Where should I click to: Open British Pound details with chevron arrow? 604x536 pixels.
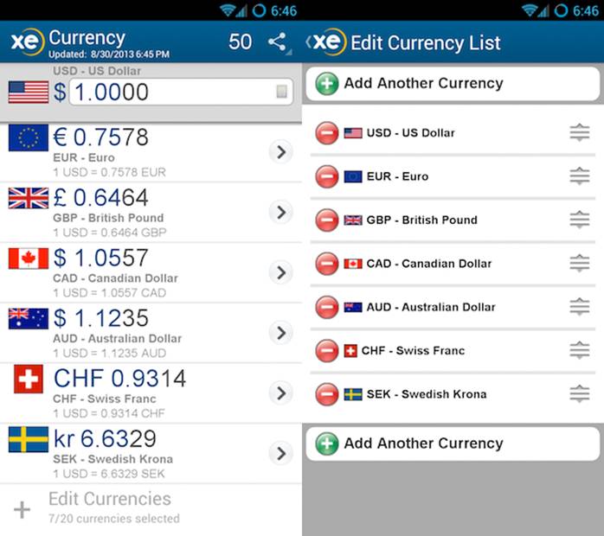[281, 213]
